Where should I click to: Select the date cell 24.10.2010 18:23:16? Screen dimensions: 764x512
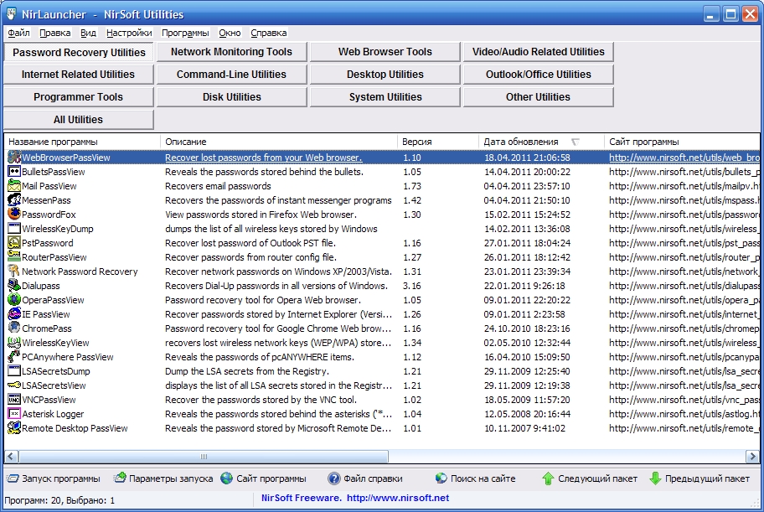[527, 328]
